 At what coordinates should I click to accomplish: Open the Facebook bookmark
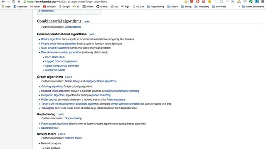(20, 7)
